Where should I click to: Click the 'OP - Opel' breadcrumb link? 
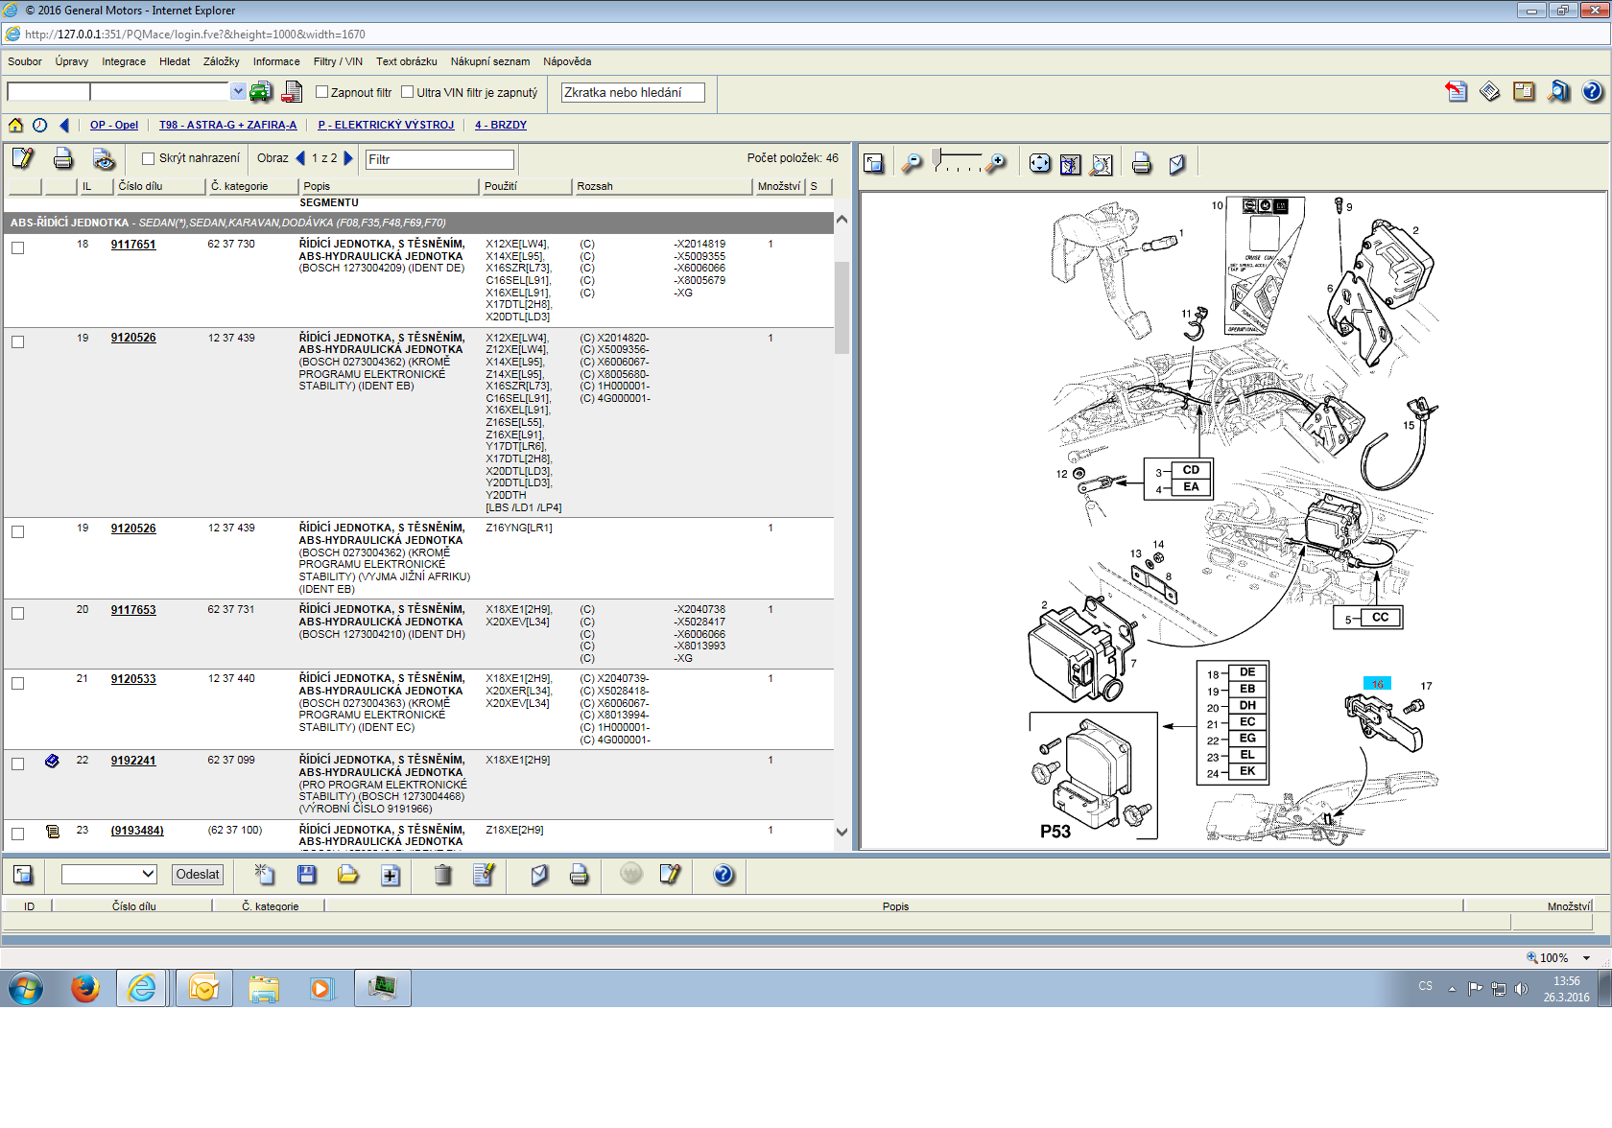click(x=114, y=125)
